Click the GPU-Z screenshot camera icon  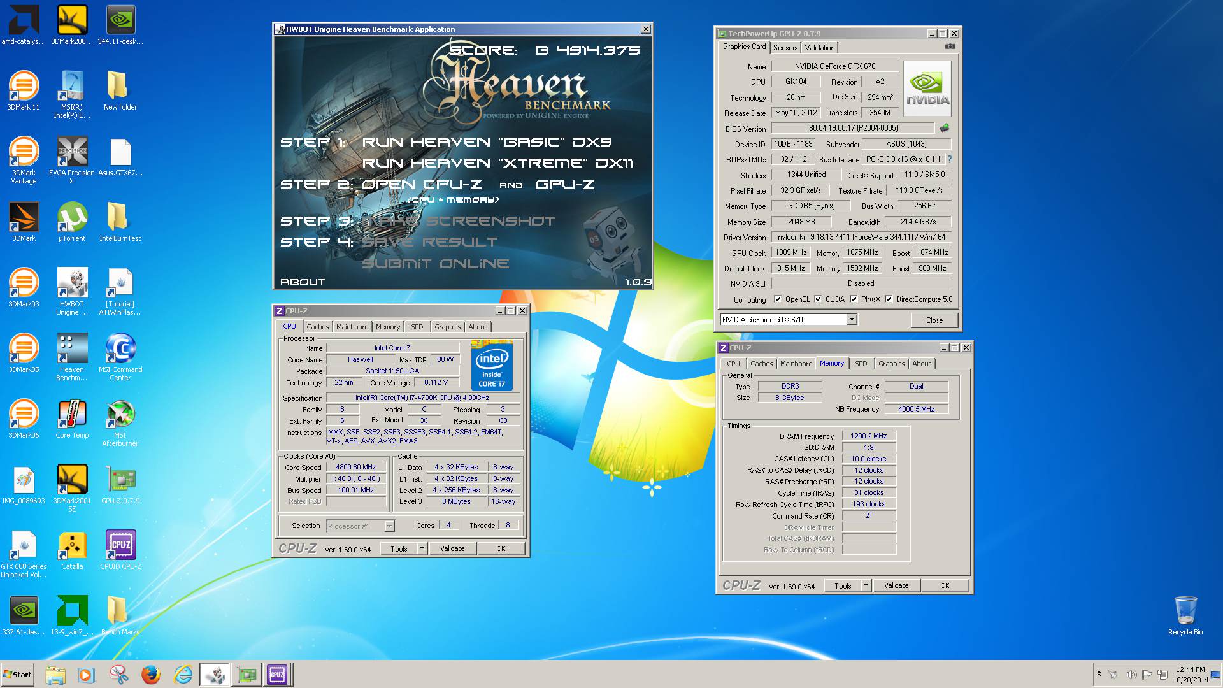[x=950, y=47]
